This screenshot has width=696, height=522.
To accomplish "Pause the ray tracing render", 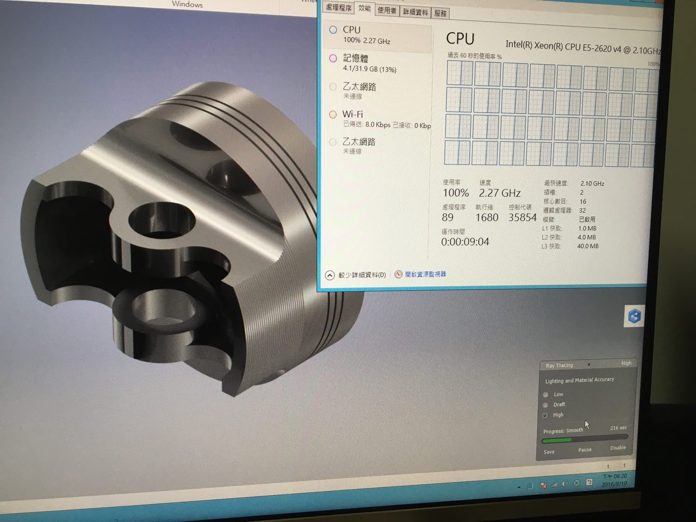I will point(585,450).
